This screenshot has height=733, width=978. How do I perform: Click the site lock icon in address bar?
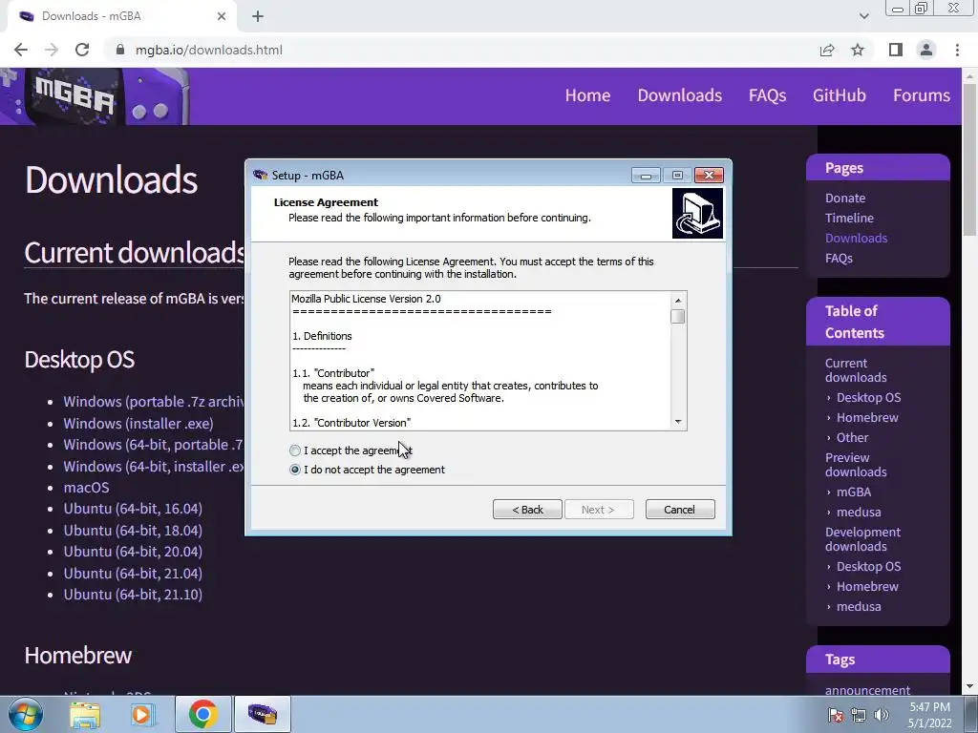pos(120,50)
